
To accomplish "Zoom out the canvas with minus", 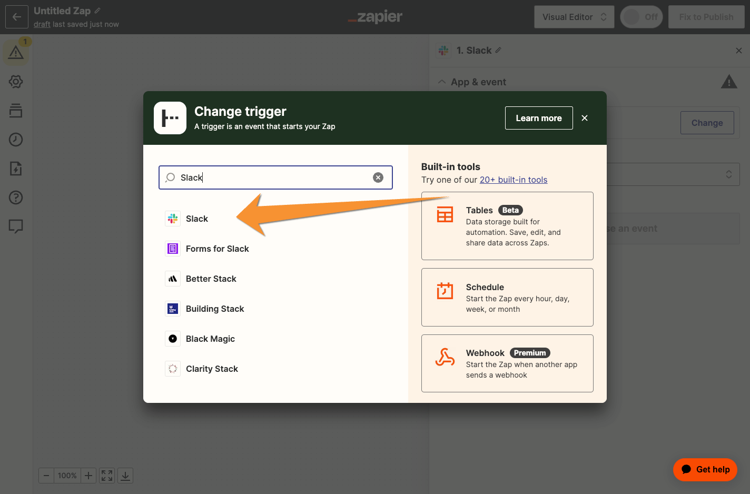I will [x=46, y=476].
